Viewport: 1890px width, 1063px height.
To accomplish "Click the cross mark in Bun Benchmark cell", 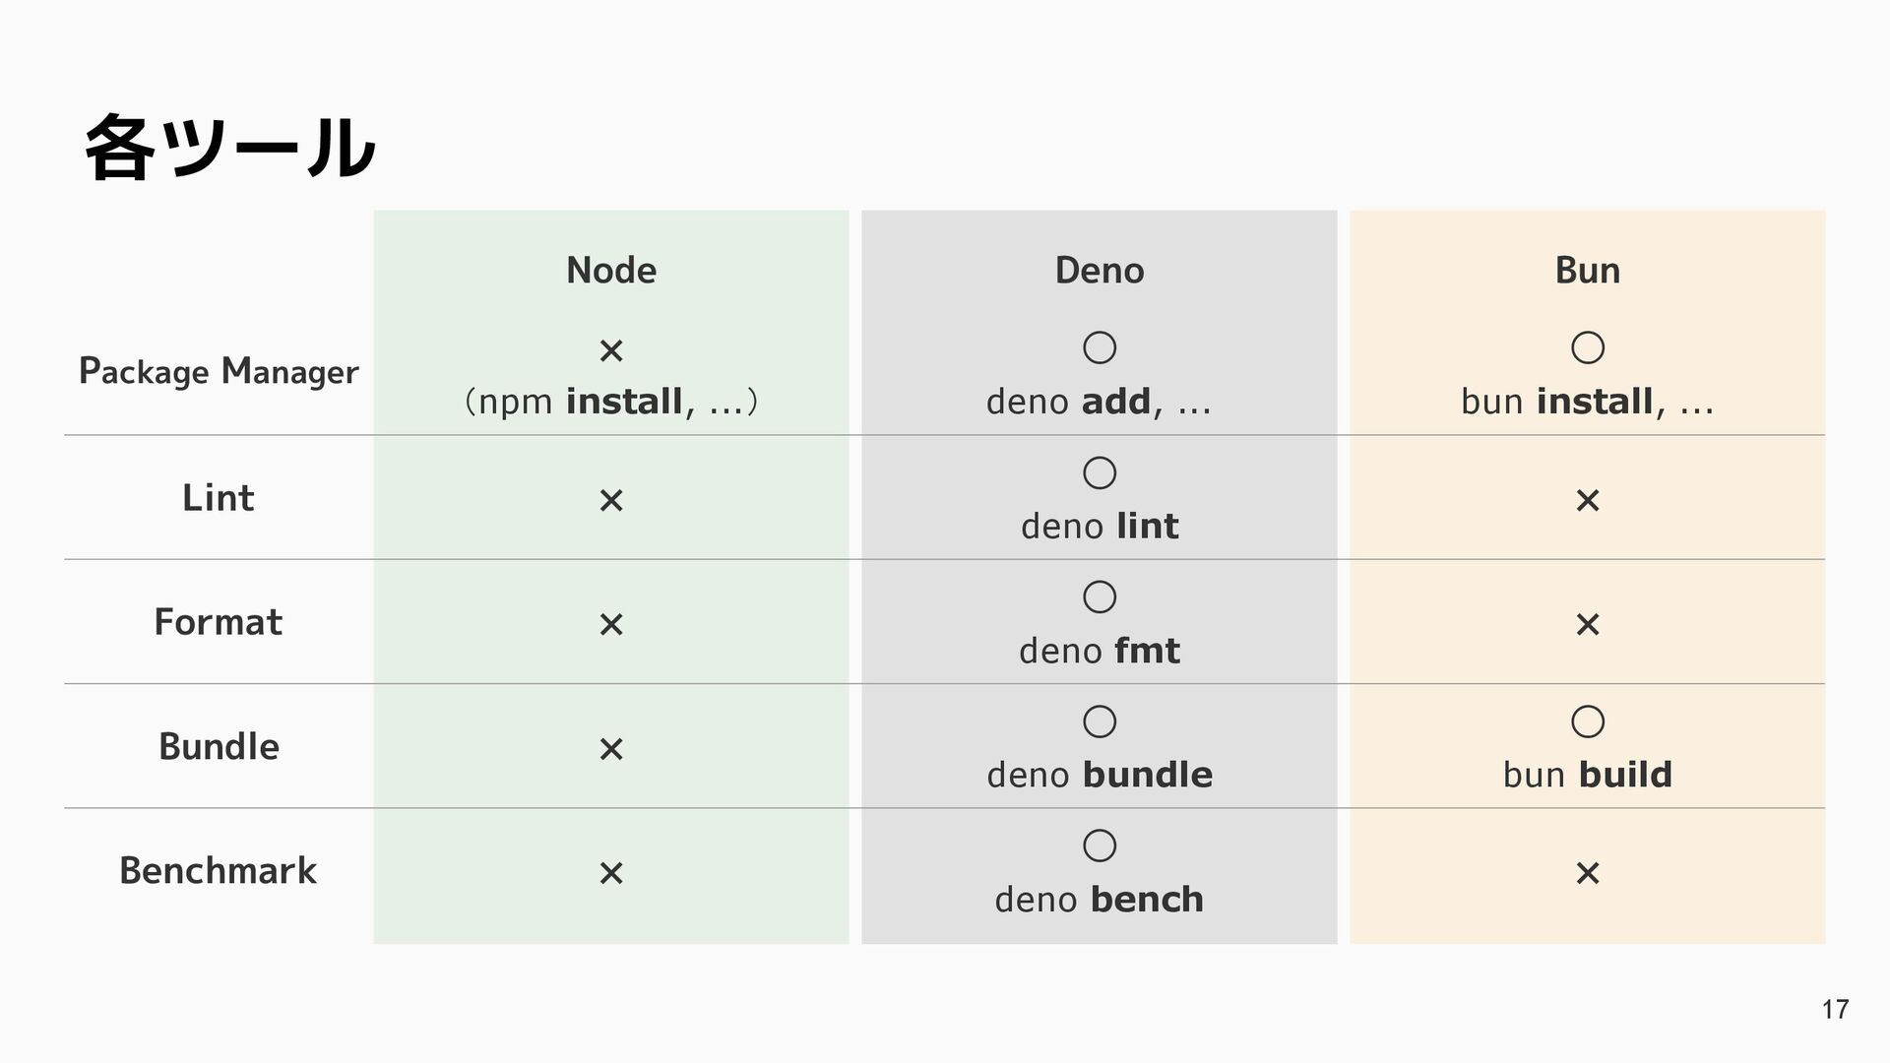I will point(1587,873).
